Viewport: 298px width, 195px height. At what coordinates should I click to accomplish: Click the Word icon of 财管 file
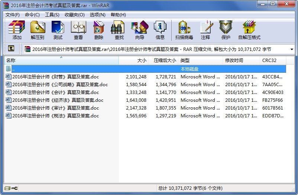[8, 77]
